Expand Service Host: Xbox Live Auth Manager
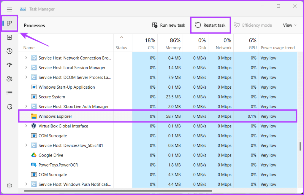Image resolution: width=304 pixels, height=195 pixels. (x=26, y=106)
